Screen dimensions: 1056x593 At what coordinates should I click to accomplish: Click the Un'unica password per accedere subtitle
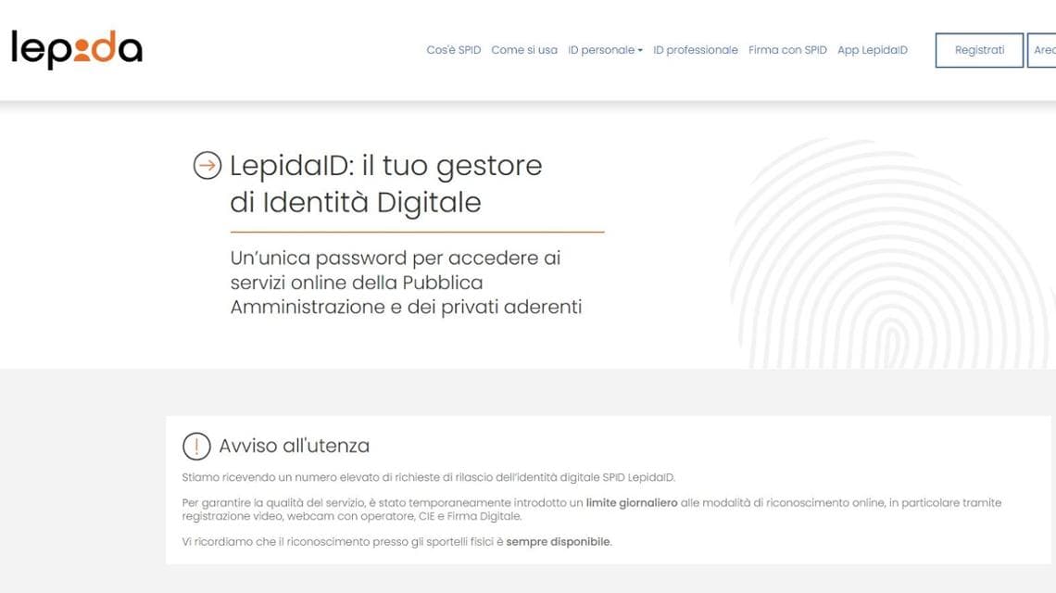[x=406, y=283]
